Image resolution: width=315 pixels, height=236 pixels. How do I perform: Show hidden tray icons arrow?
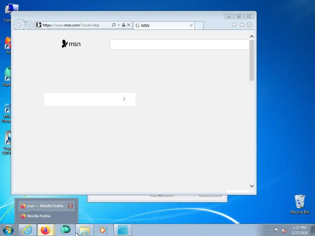[x=269, y=230]
